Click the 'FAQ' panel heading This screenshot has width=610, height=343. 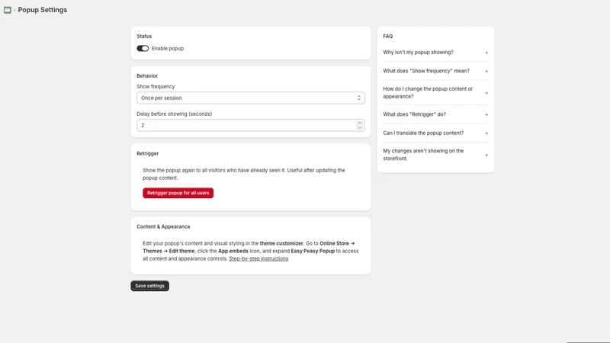coord(388,36)
